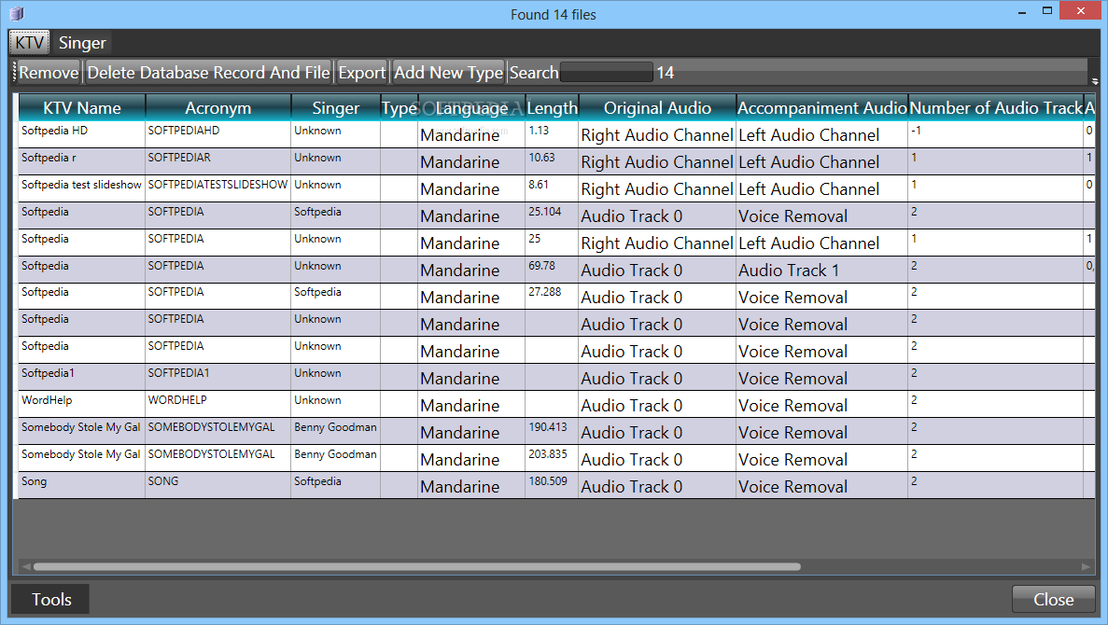Screen dimensions: 1108x625
Task: Maximize the Found 14 files window
Action: click(x=1047, y=10)
